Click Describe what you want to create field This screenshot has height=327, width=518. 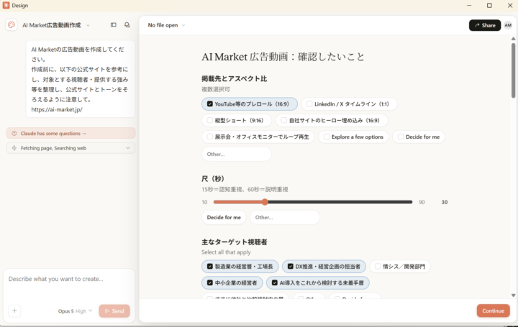69,279
